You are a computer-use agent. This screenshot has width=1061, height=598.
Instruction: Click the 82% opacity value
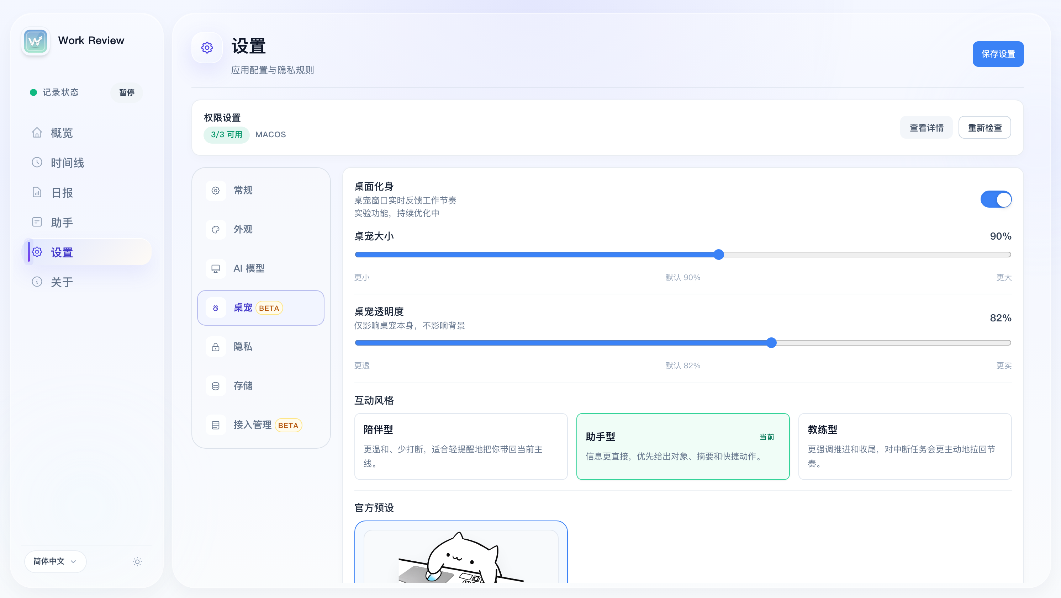(x=1001, y=318)
